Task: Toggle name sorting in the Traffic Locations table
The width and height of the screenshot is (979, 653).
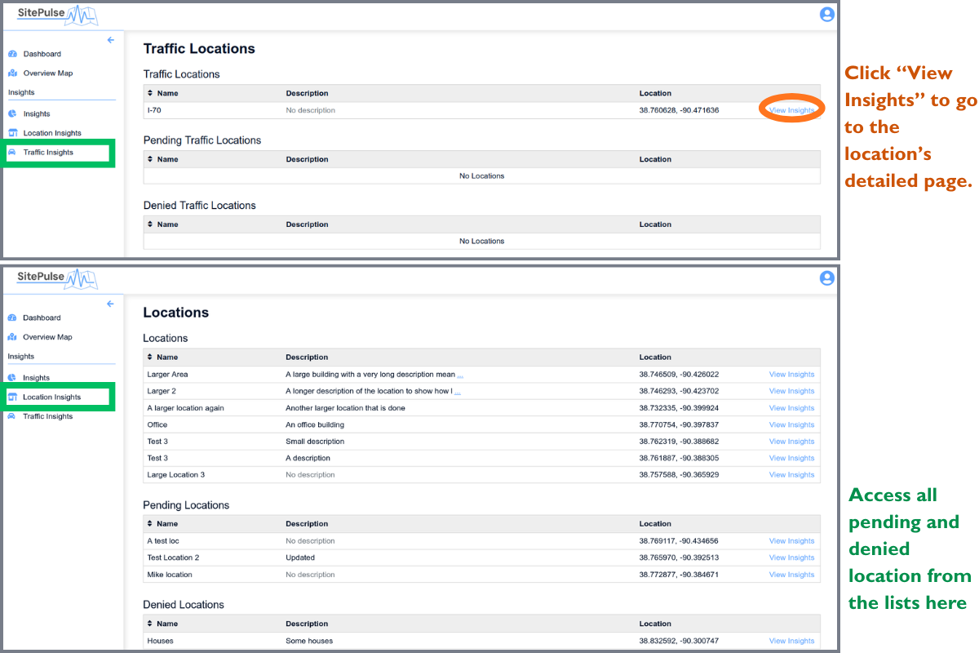Action: (x=149, y=93)
